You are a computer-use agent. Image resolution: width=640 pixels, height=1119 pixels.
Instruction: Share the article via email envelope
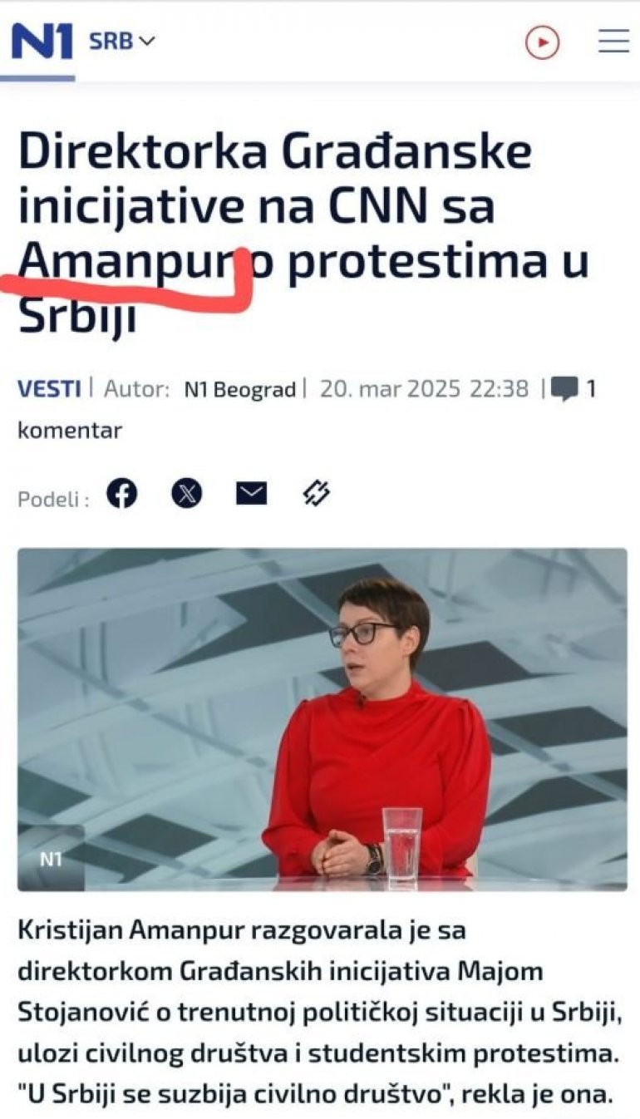click(x=252, y=494)
